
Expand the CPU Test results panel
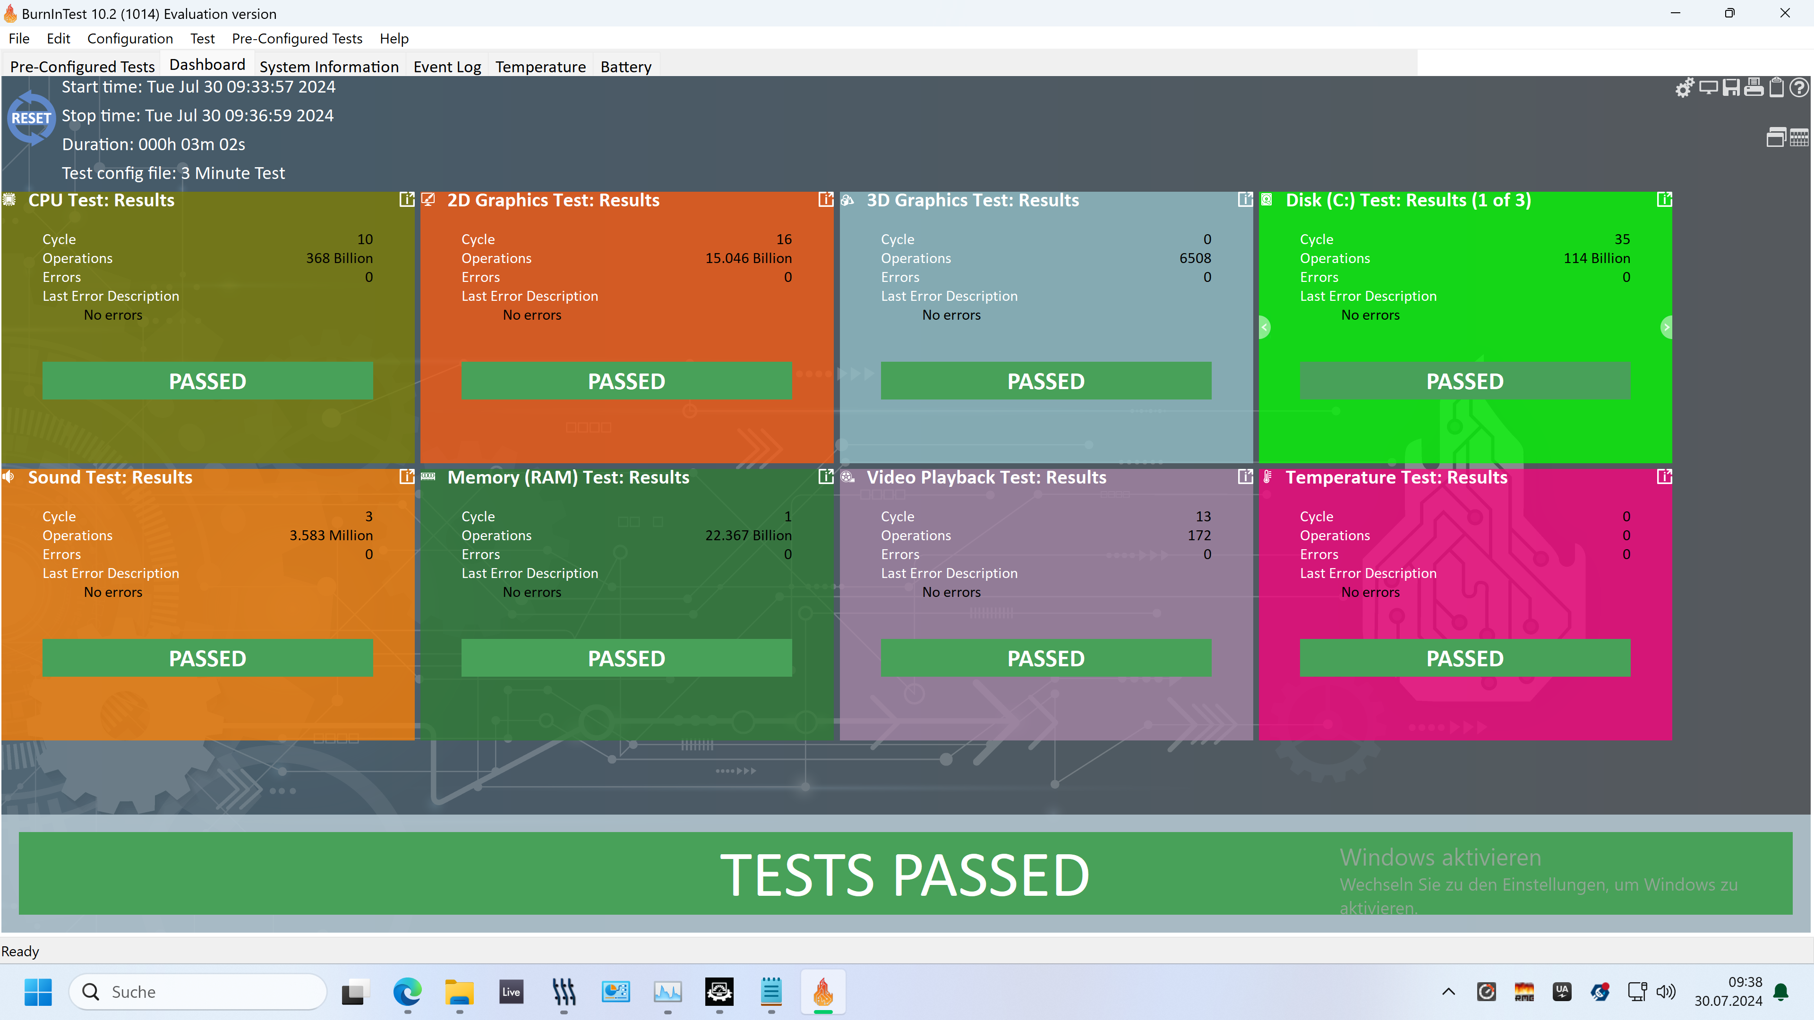pos(406,200)
